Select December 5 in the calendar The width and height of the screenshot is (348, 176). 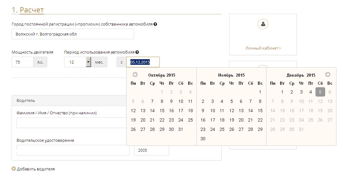point(320,92)
